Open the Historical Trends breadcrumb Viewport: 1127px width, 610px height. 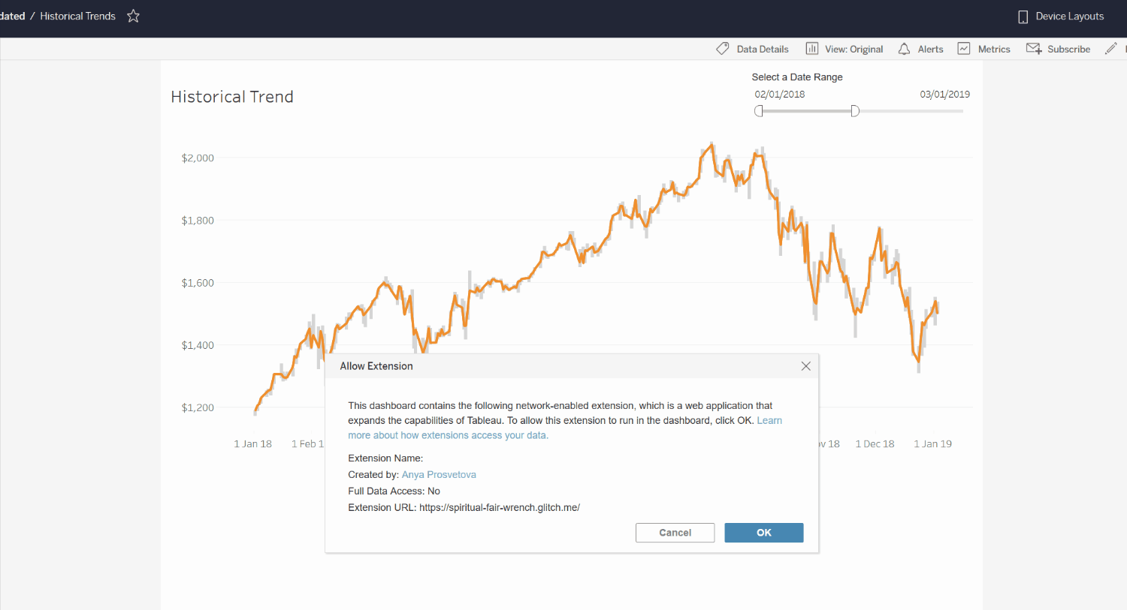[77, 16]
